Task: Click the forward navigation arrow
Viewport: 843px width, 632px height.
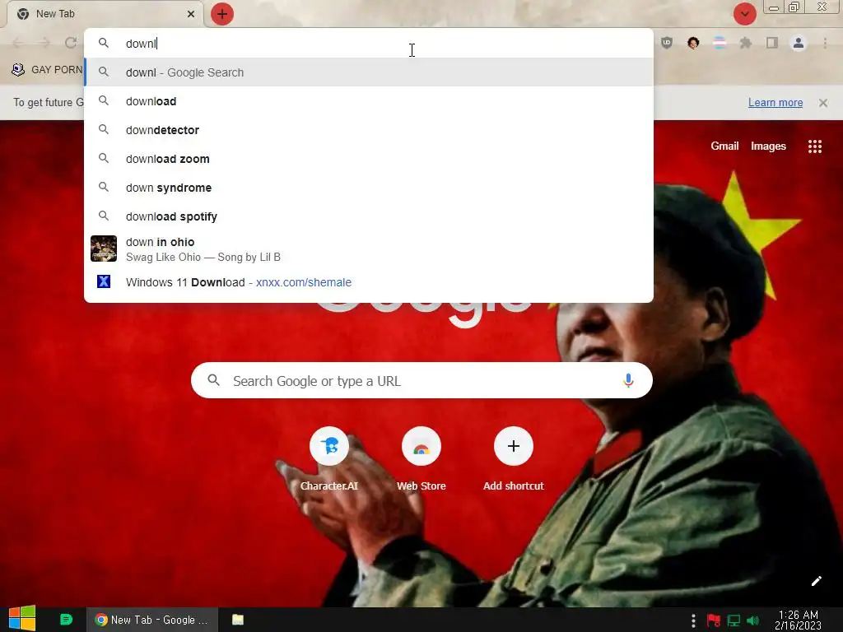Action: [44, 43]
